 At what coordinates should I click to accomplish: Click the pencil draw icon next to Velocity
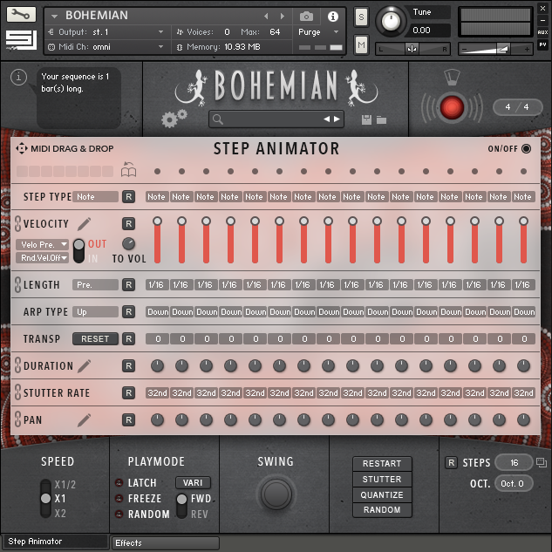84,224
